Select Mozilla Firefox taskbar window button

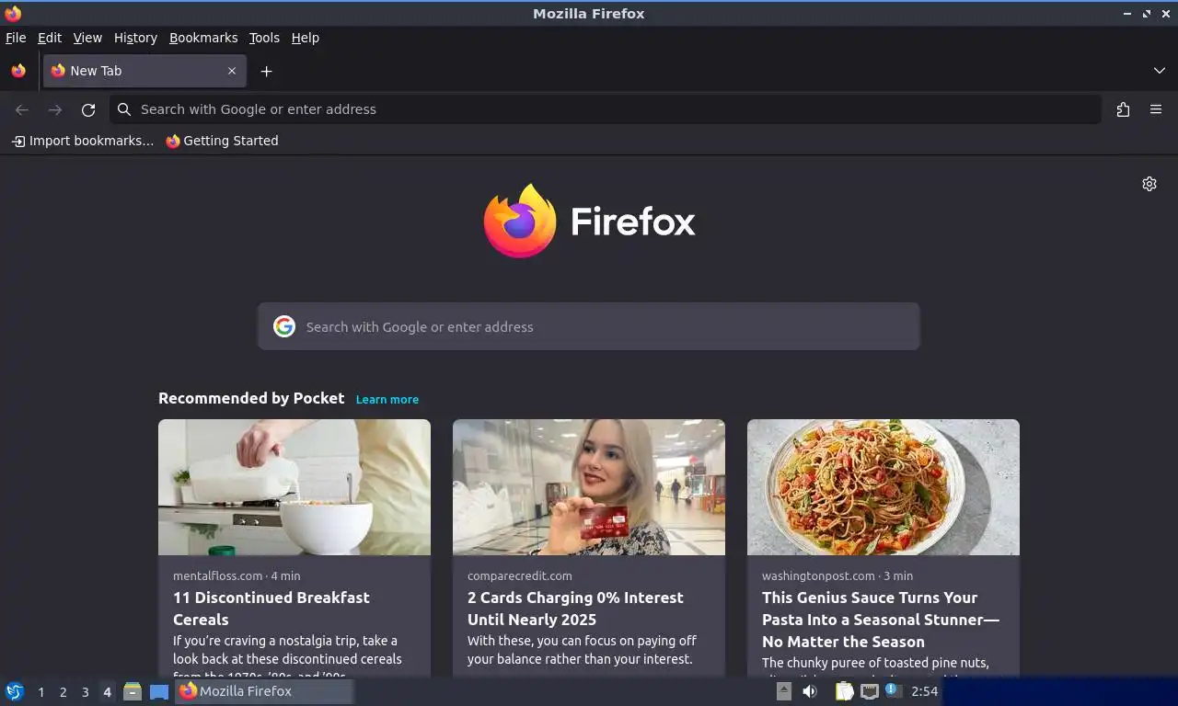[x=264, y=691]
